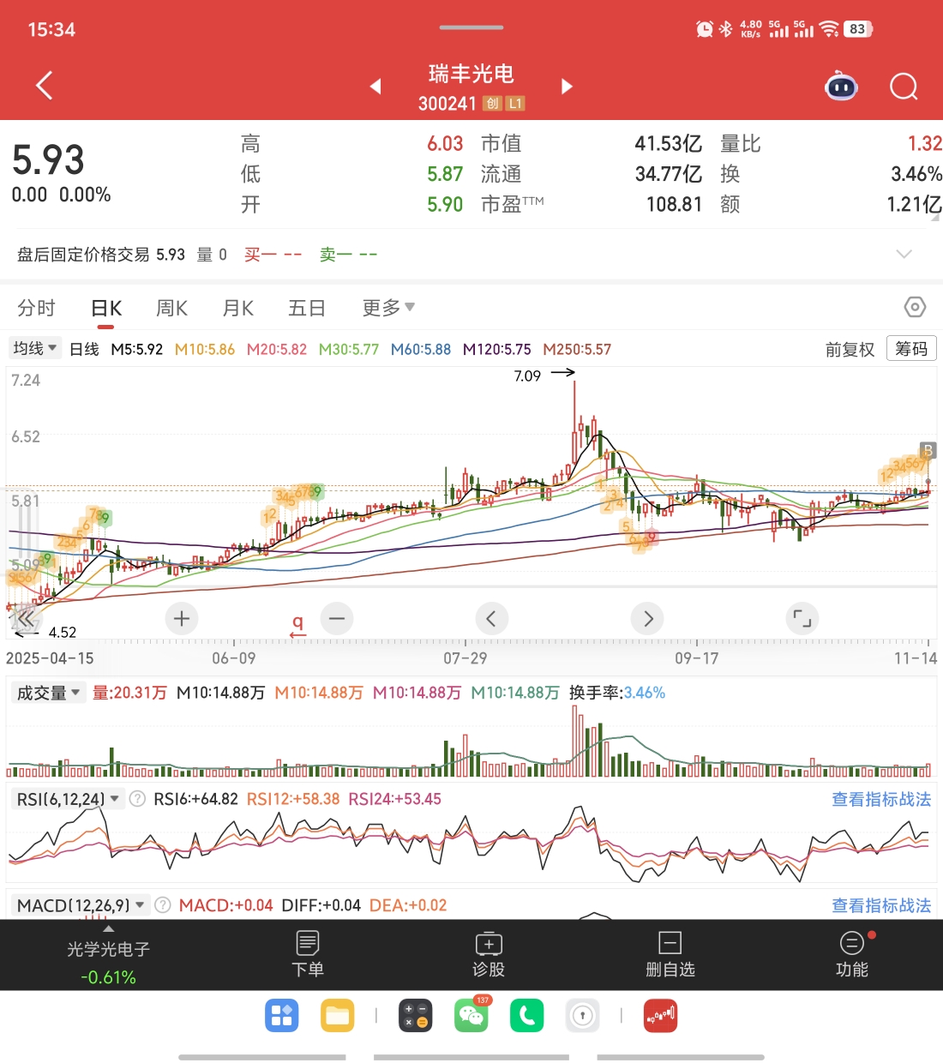The image size is (943, 1063).
Task: Open MACD(12,26,9) indicator dropdown
Action: 81,905
